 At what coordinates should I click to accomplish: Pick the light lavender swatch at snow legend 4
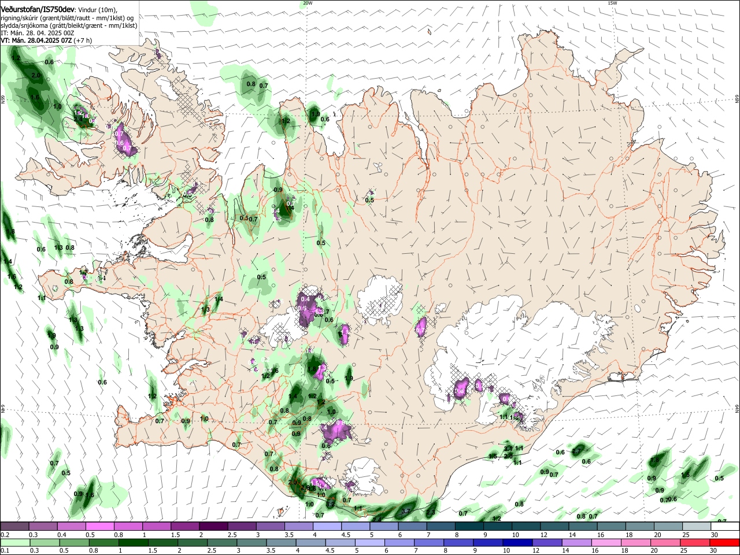coord(327,526)
